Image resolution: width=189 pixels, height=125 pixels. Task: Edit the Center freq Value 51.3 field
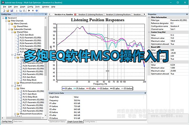pyautogui.click(x=179, y=35)
